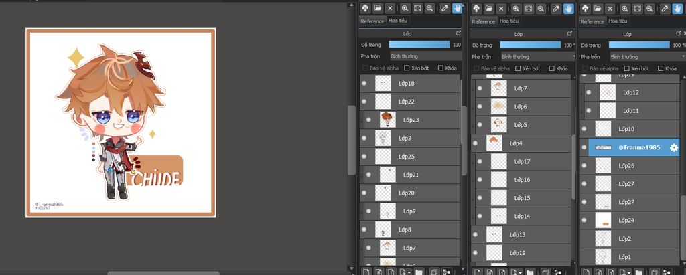The width and height of the screenshot is (686, 275).
Task: Zoom in using rightmost panel's magnifier plus
Action: click(625, 8)
